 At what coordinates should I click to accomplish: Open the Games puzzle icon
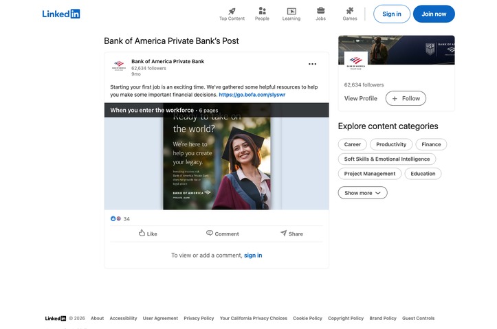click(x=350, y=11)
